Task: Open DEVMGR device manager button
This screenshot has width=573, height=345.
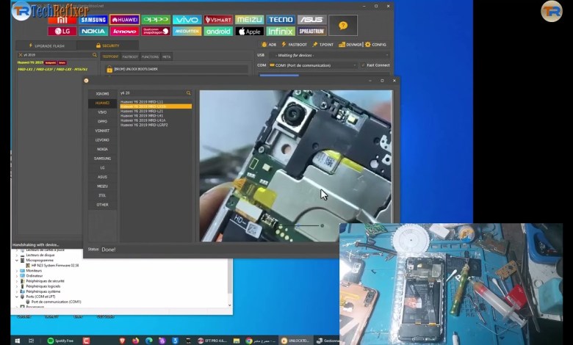Action: 350,45
